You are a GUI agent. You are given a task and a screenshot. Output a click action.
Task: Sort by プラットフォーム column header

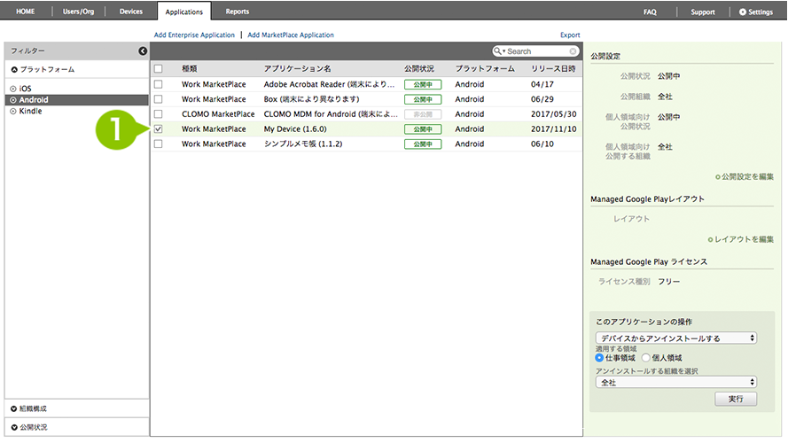(x=485, y=69)
